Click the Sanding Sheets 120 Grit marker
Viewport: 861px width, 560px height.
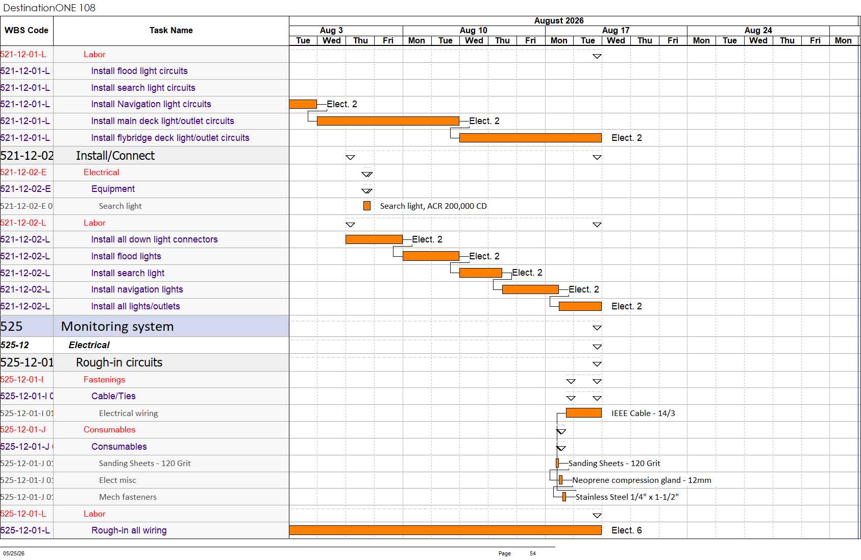(557, 463)
